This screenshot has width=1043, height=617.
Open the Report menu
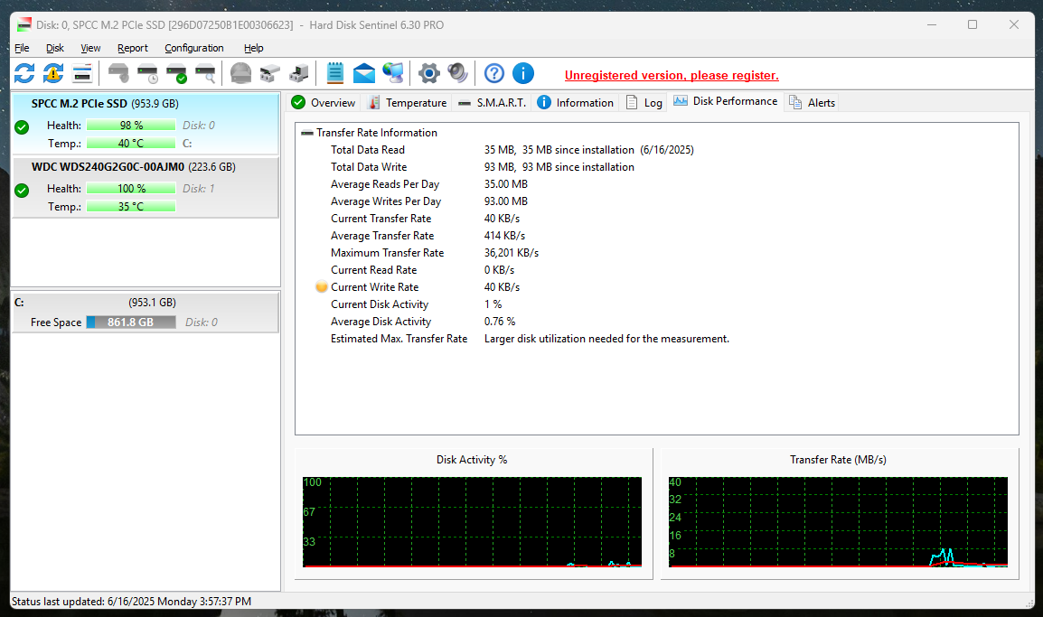click(133, 48)
